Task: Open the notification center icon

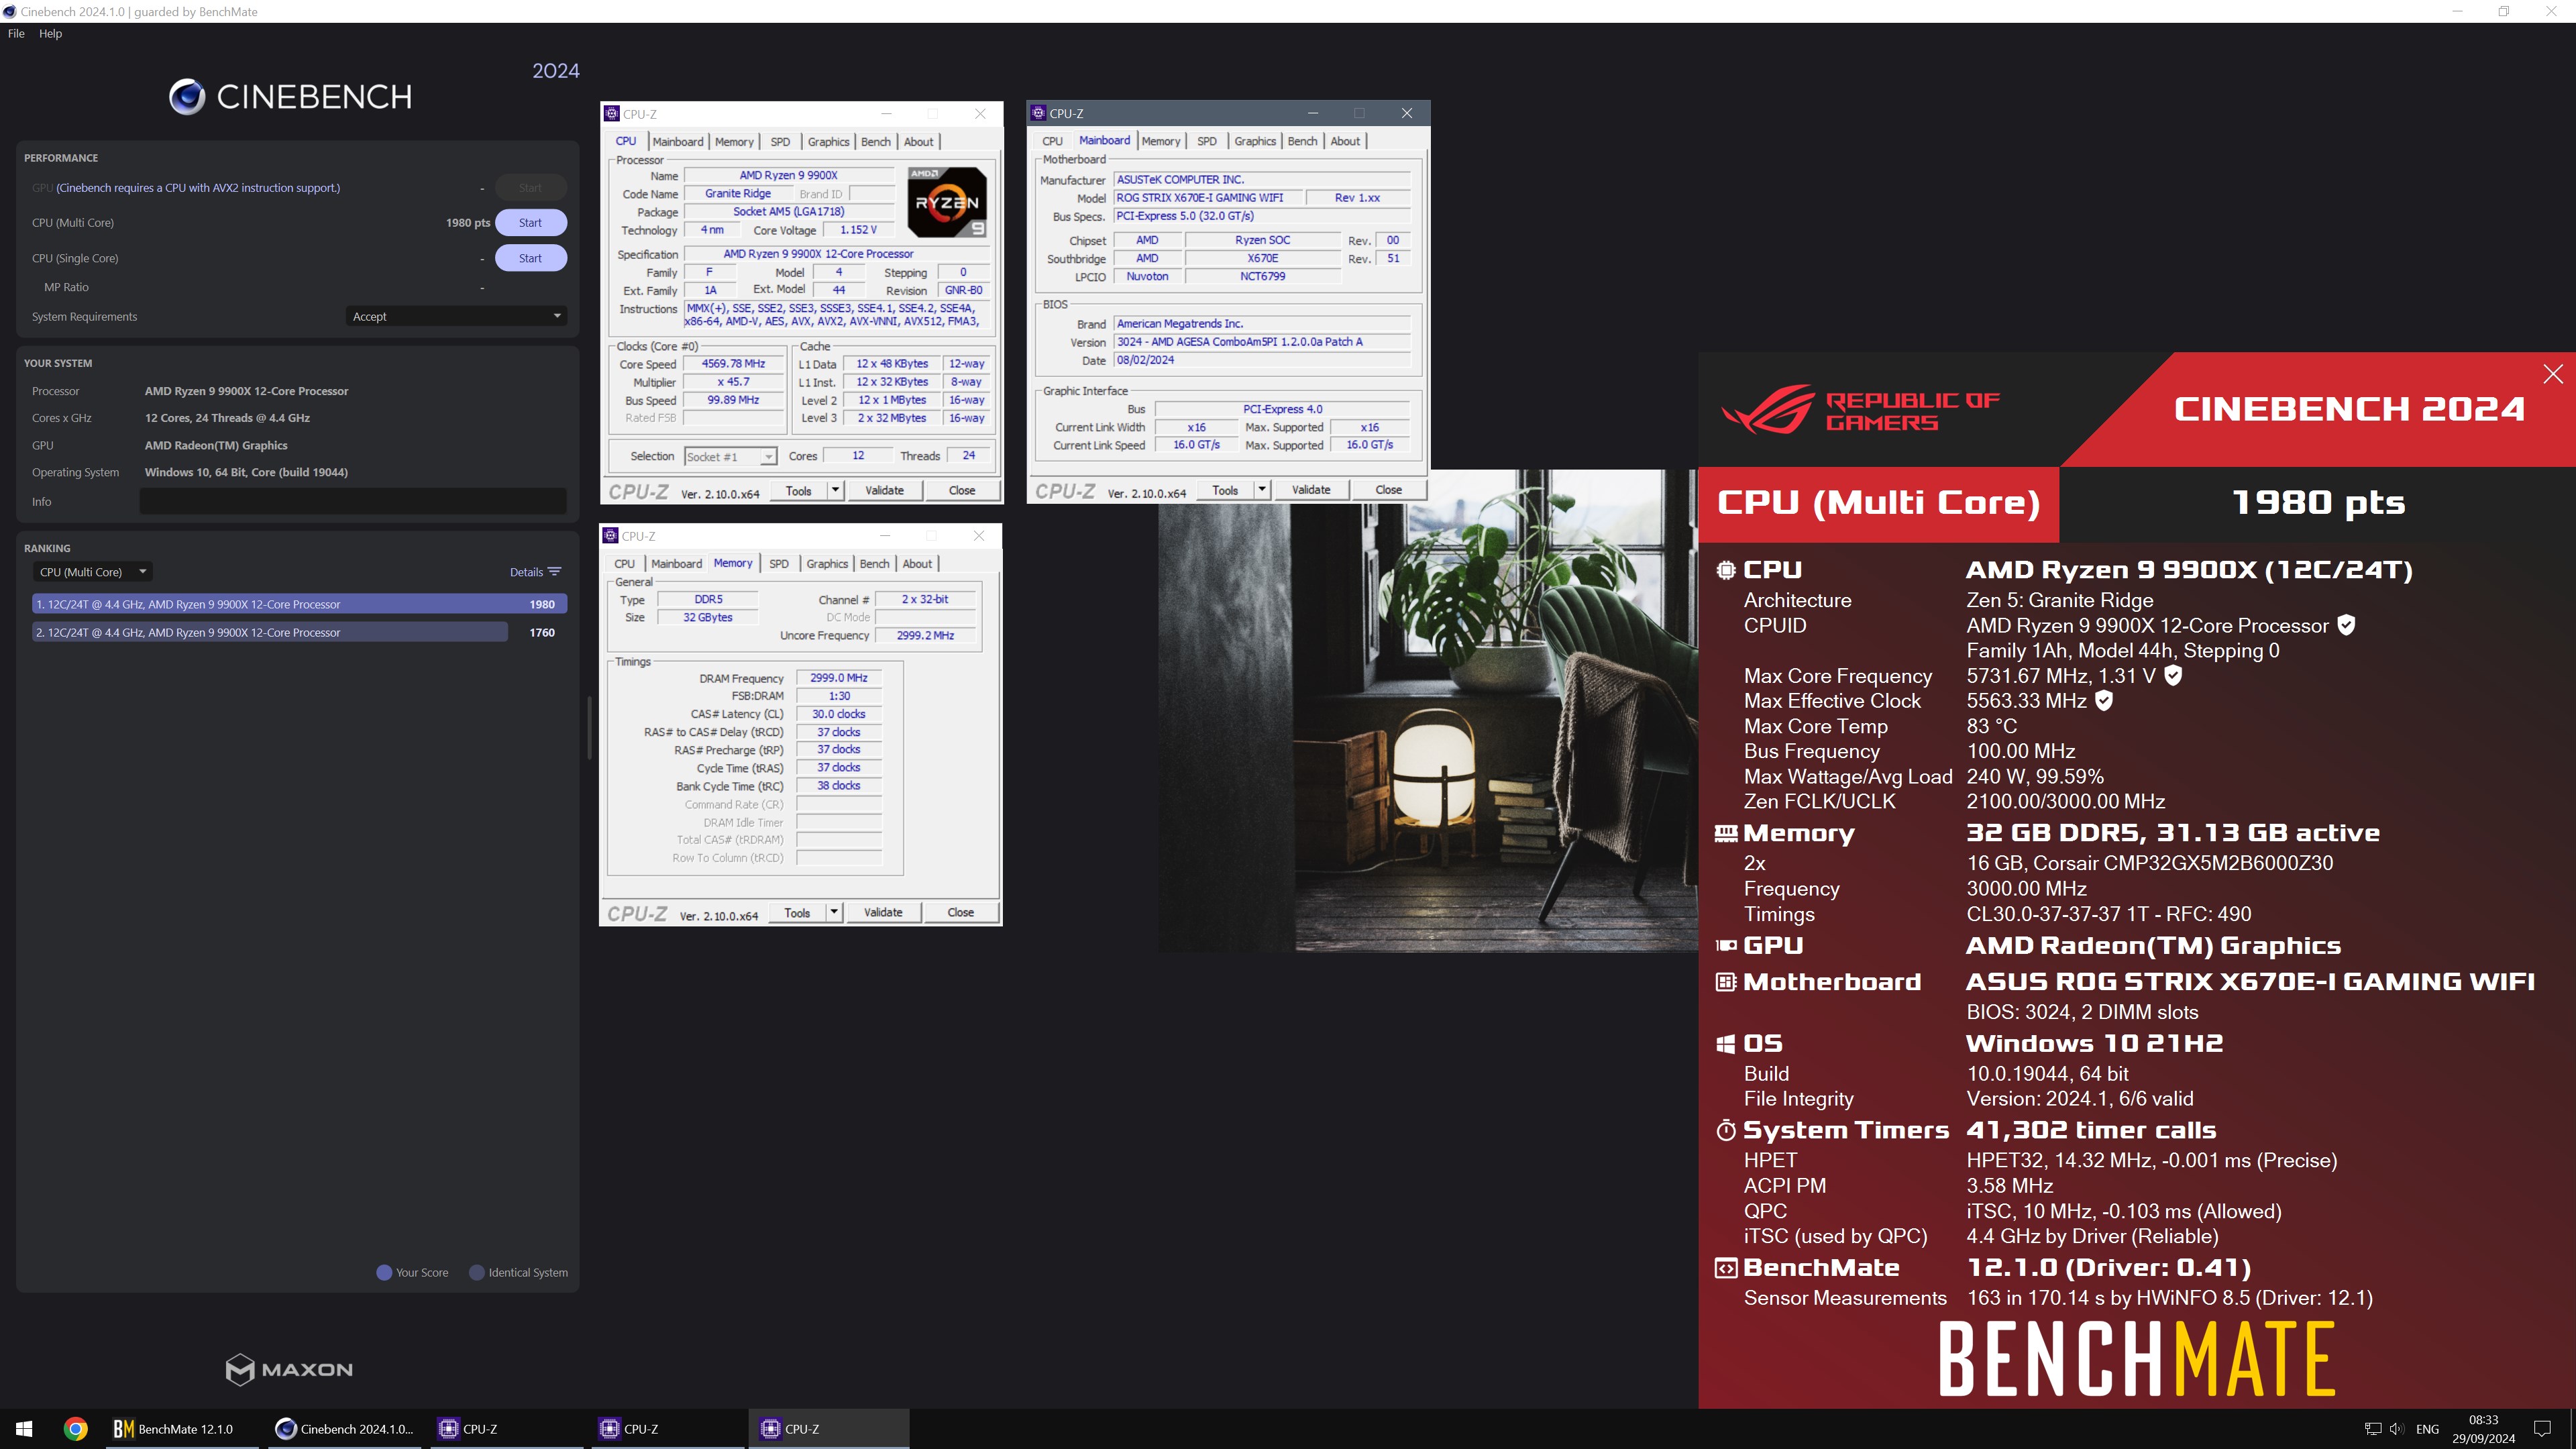Action: coord(2542,1429)
